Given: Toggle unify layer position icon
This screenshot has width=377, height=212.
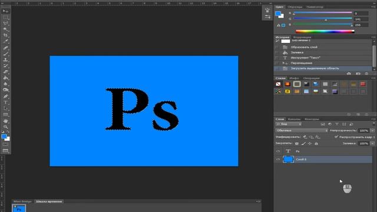Looking at the screenshot, I should [x=305, y=137].
